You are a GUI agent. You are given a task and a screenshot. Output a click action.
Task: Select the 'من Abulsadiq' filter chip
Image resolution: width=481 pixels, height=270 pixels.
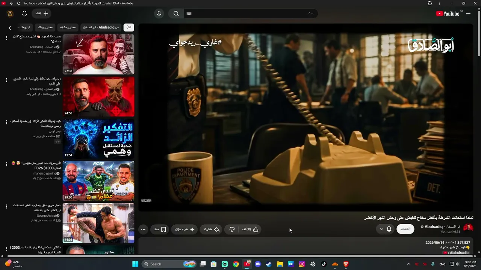point(101,27)
